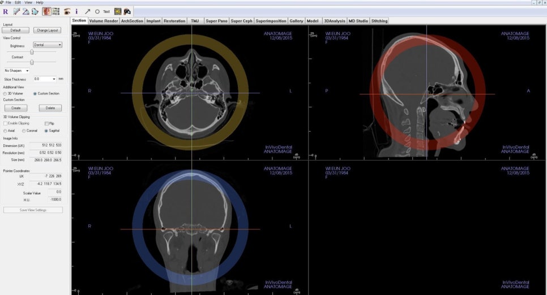Screen dimensions: 547x295
Task: Switch to the Model tab
Action: coord(313,21)
